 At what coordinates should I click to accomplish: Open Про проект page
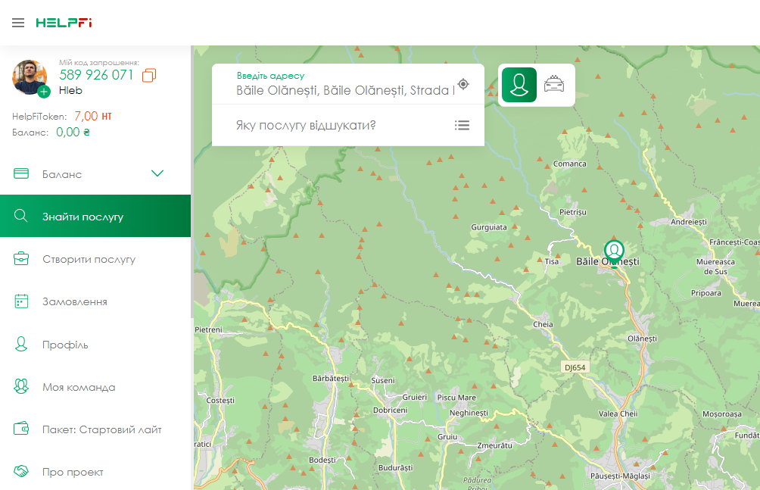pos(73,472)
